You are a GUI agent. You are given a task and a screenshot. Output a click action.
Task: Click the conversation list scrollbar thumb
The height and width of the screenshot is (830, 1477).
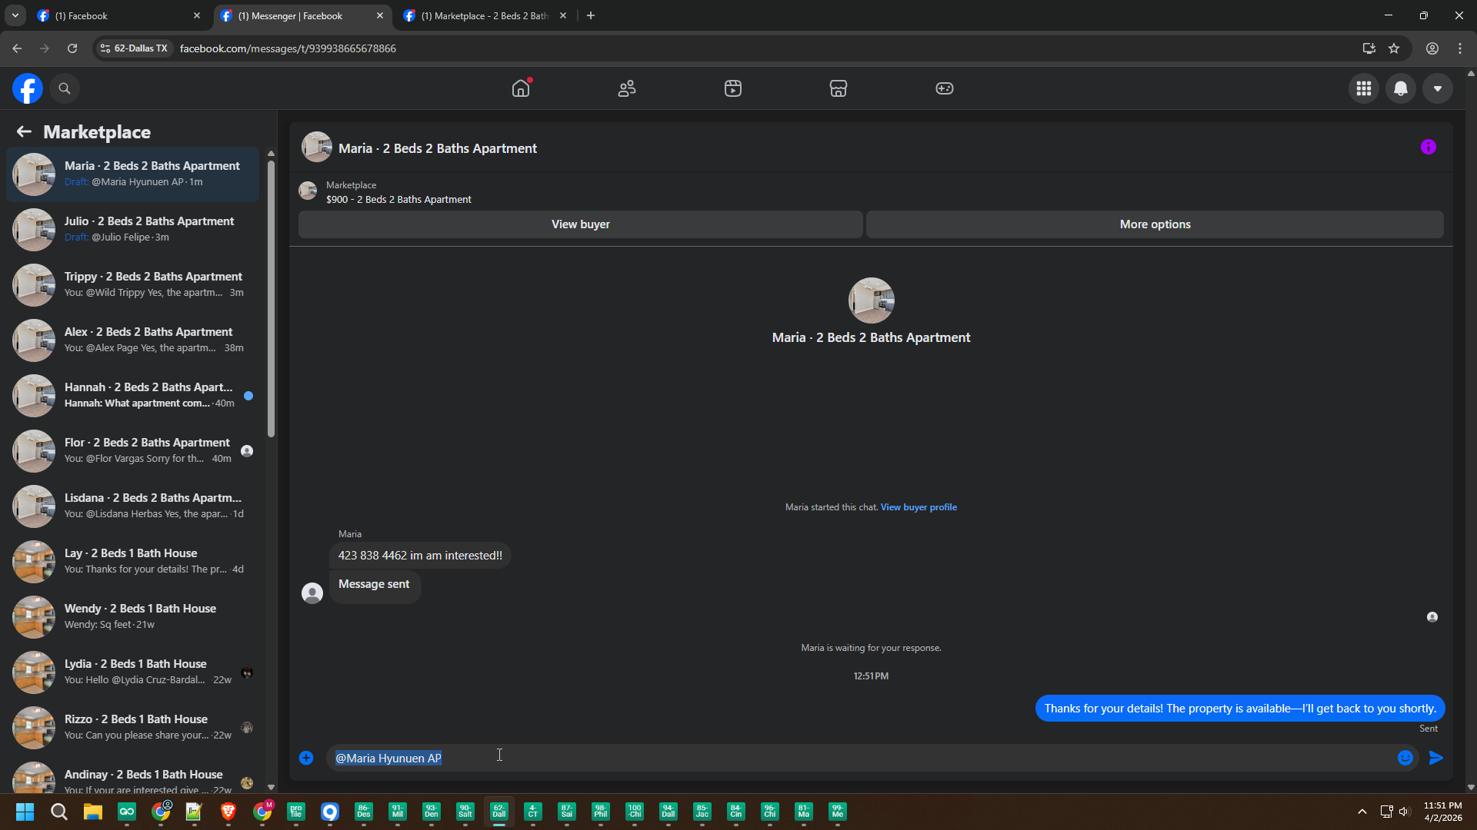pos(271,298)
